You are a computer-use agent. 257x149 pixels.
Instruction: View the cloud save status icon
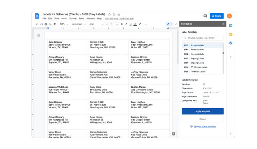click(x=119, y=15)
